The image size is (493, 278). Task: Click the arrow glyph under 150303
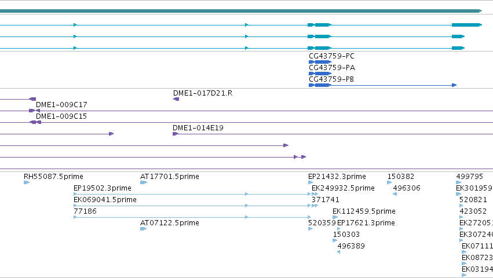(x=335, y=240)
